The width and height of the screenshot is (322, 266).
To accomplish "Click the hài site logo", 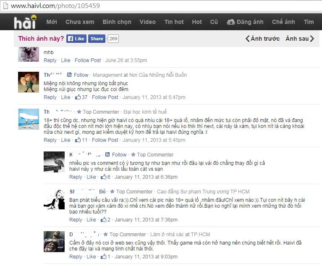I will tap(25, 21).
